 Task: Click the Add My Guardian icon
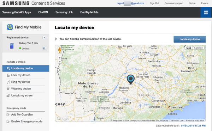pos(8,114)
